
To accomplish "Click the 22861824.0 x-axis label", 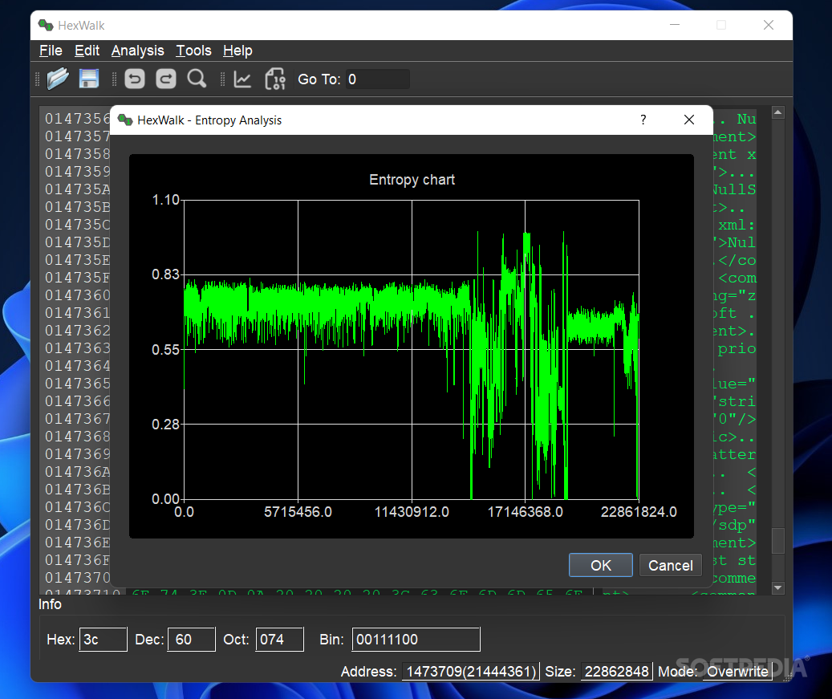I will (639, 512).
